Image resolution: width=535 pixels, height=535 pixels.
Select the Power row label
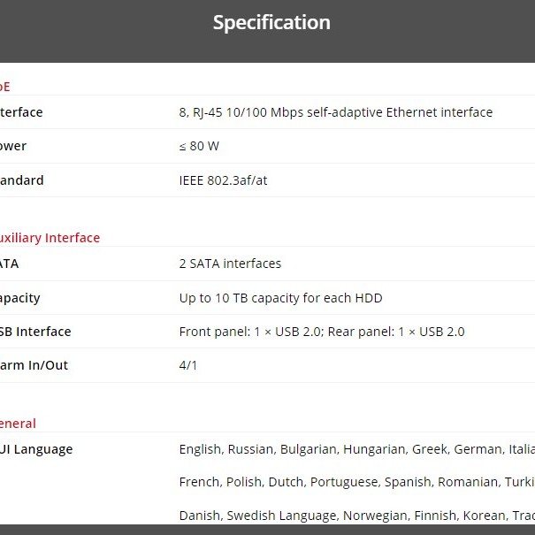13,146
